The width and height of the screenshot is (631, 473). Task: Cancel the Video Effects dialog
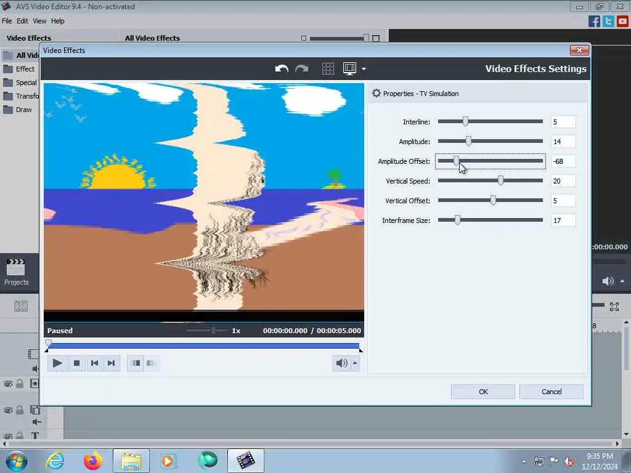tap(552, 392)
